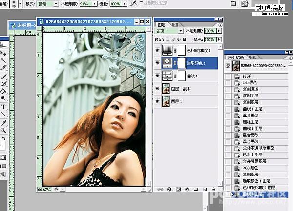The height and width of the screenshot is (211, 293).
Task: Select the Zoom magnifier tool
Action: (3, 130)
